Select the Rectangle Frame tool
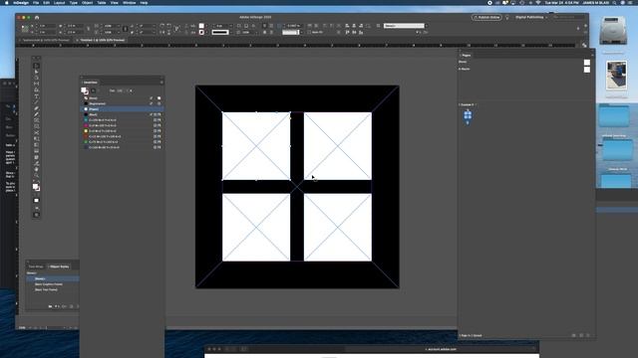Viewport: 638px width, 358px height. [x=36, y=119]
